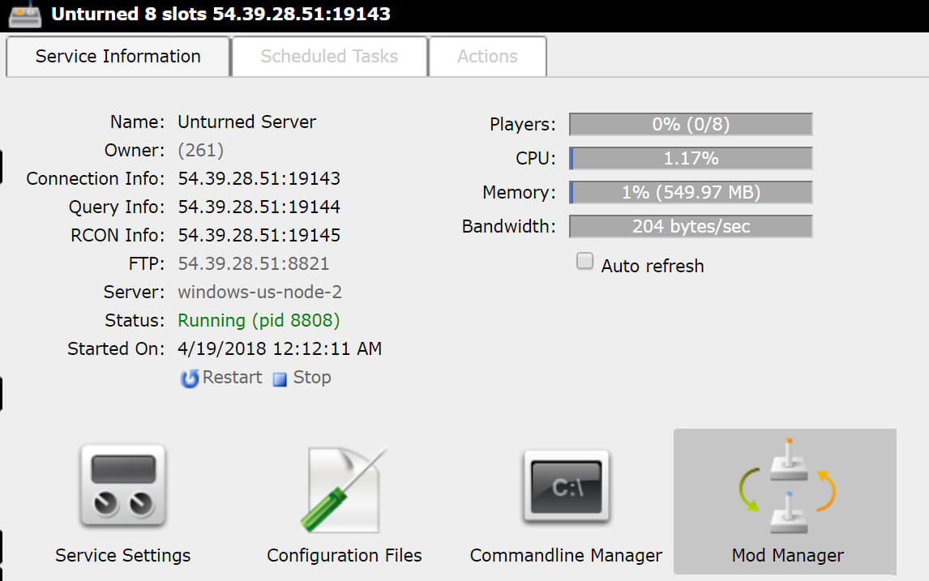Click the status 'Running (pid 8808)'
Image resolution: width=929 pixels, height=581 pixels.
(259, 320)
